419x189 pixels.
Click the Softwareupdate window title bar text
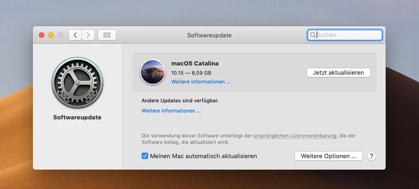tap(209, 35)
